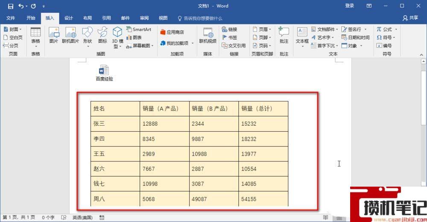Click the Undo arrow icon
Screen dimensions: 427x222
(x=21, y=6)
